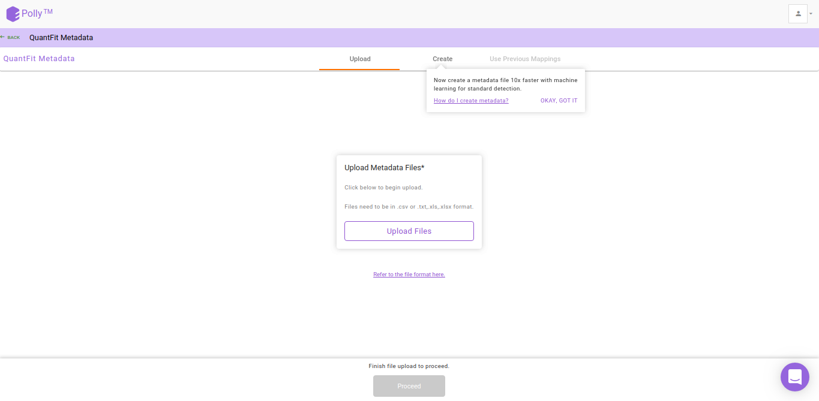Image resolution: width=819 pixels, height=401 pixels.
Task: Click the Polly brand name text
Action: pos(37,14)
